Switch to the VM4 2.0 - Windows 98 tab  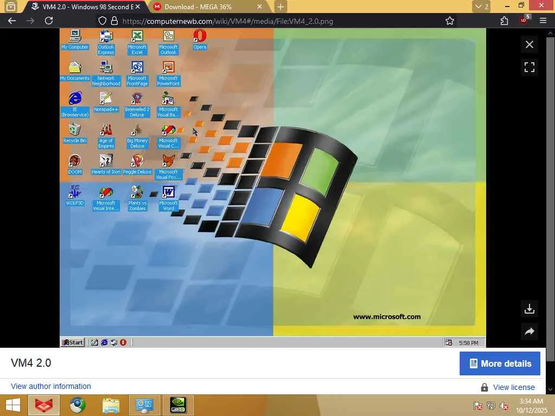click(x=84, y=6)
